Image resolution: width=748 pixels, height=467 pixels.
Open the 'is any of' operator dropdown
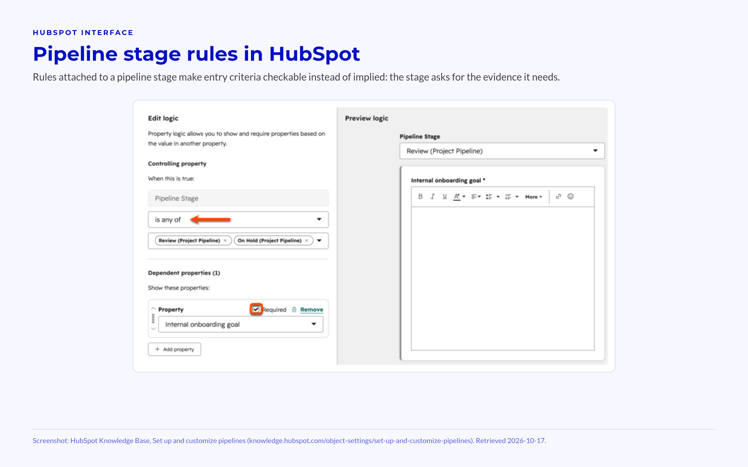coord(238,219)
